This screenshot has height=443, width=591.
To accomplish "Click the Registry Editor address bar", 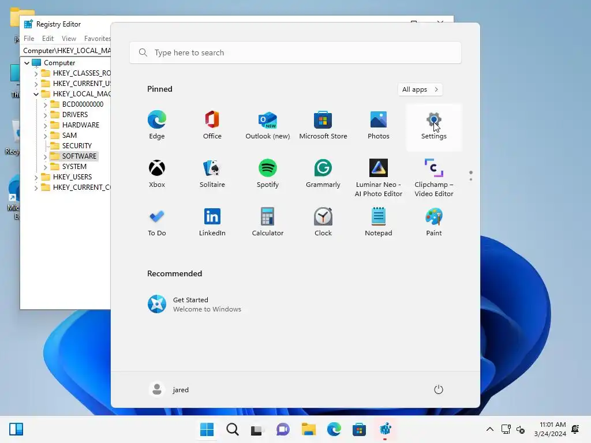I will pos(66,51).
